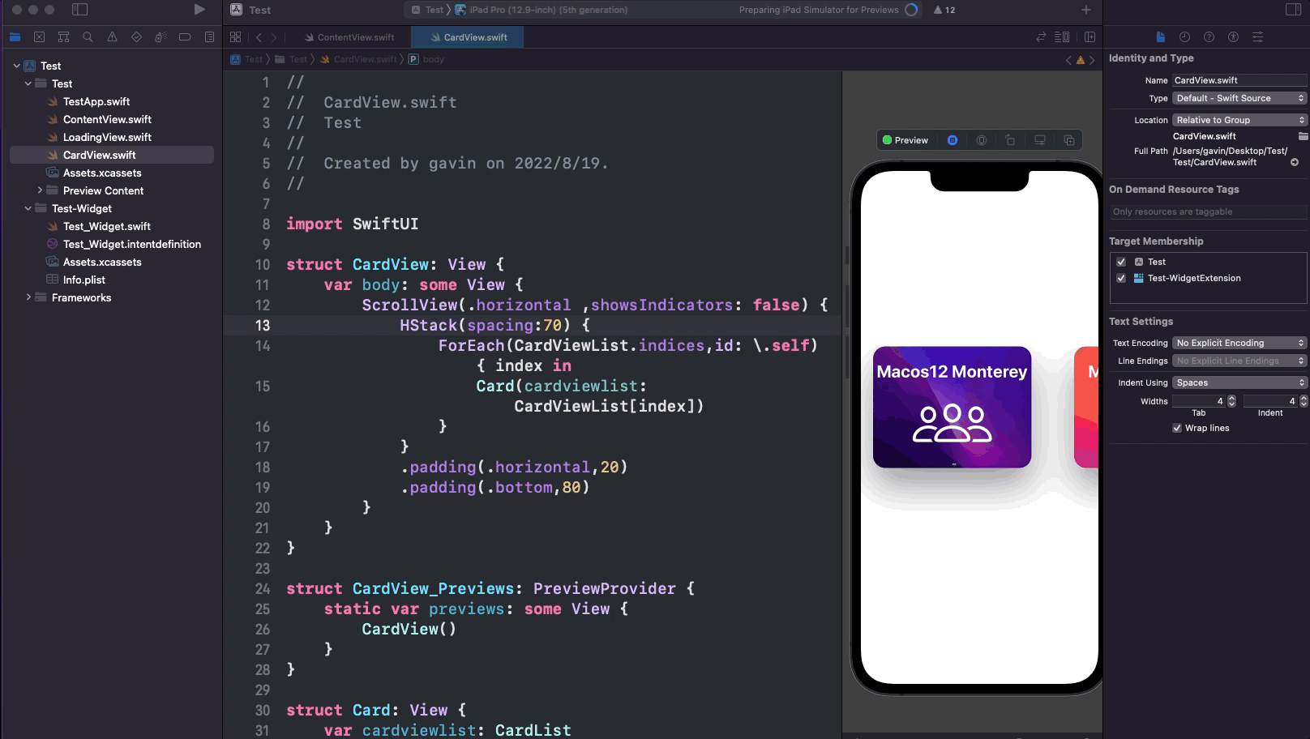Screen dimensions: 1310x739
Task: Open the Type dropdown Default - Swift Source
Action: coord(1239,98)
